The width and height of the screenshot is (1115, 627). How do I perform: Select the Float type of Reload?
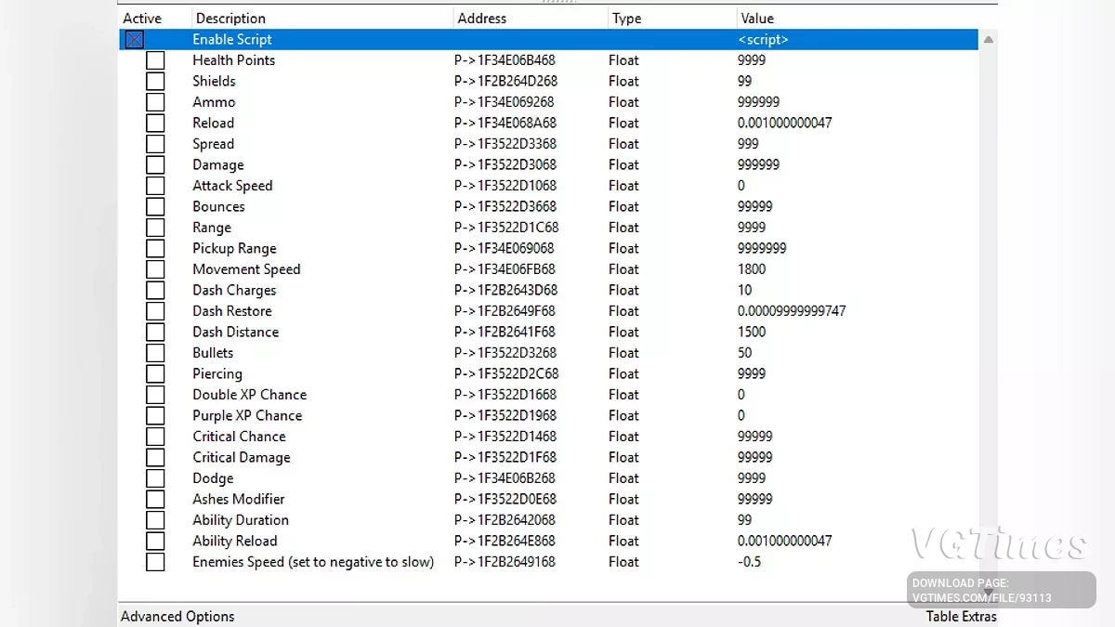pos(623,123)
